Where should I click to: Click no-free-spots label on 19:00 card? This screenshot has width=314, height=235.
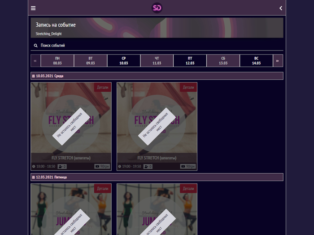coord(157,126)
